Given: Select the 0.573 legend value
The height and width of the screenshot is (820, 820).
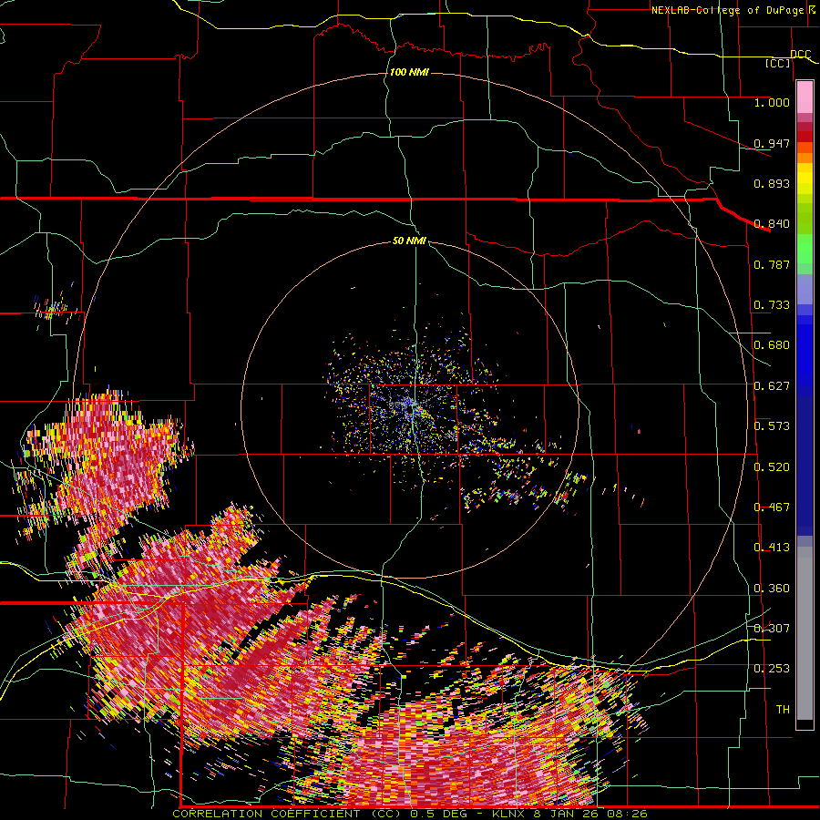Looking at the screenshot, I should (772, 426).
